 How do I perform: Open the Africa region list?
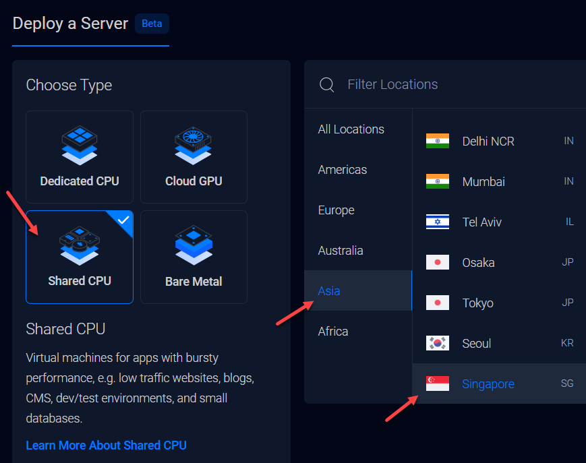(333, 332)
